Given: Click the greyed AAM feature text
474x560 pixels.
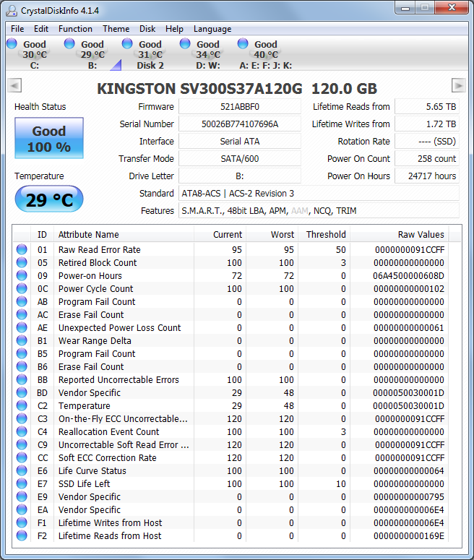Looking at the screenshot, I should coord(300,211).
